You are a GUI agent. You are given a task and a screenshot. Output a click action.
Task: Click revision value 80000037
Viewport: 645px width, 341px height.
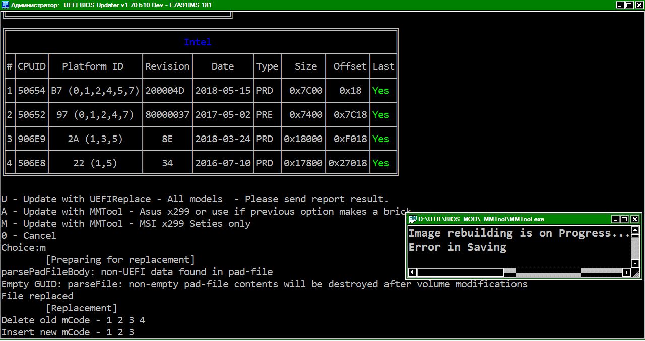[x=167, y=115]
